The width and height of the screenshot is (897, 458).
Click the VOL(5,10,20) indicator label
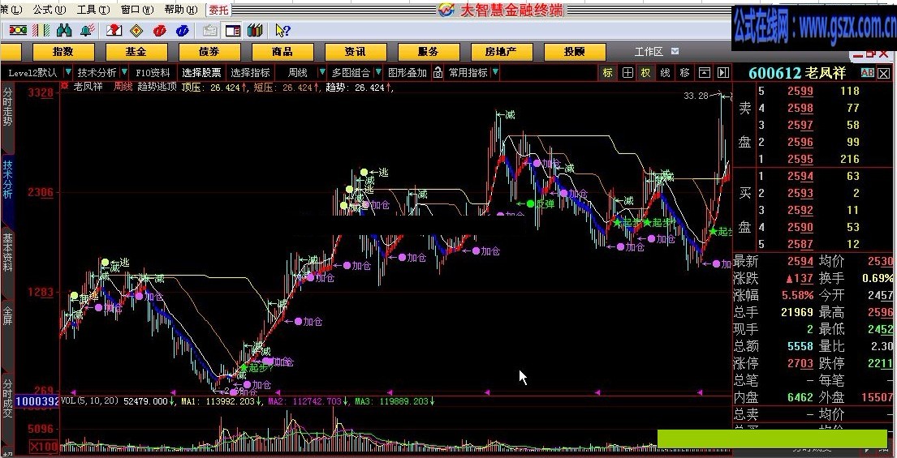[x=90, y=401]
